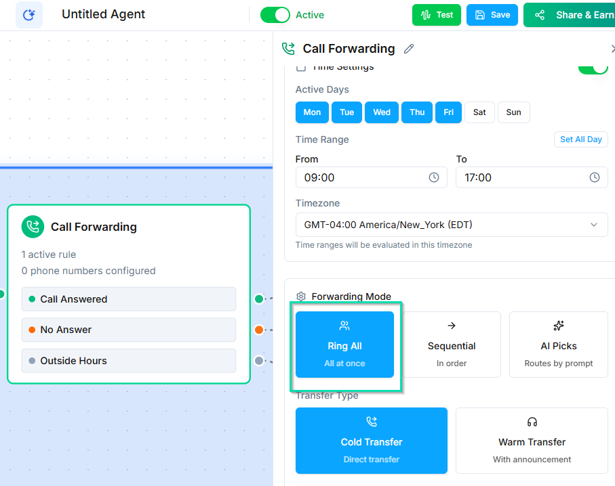Viewport: 615px width, 486px height.
Task: Click the Save button
Action: 492,15
